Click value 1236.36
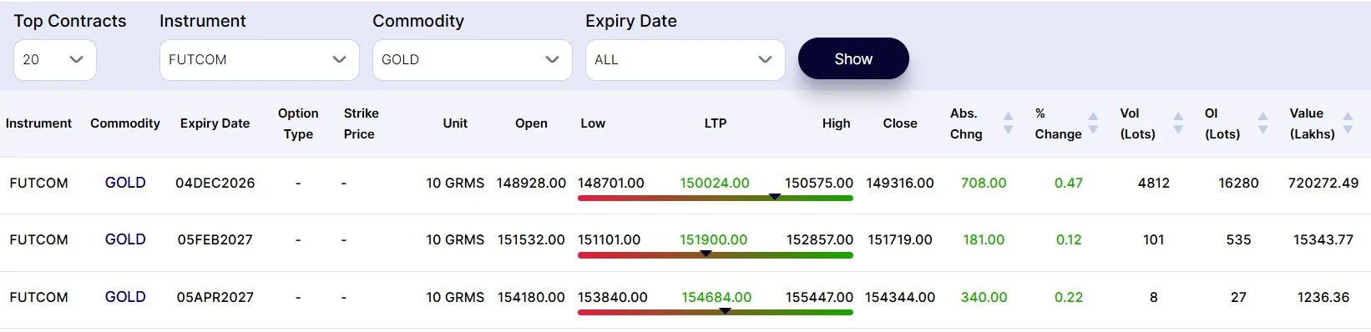Image resolution: width=1371 pixels, height=332 pixels. tap(1323, 297)
